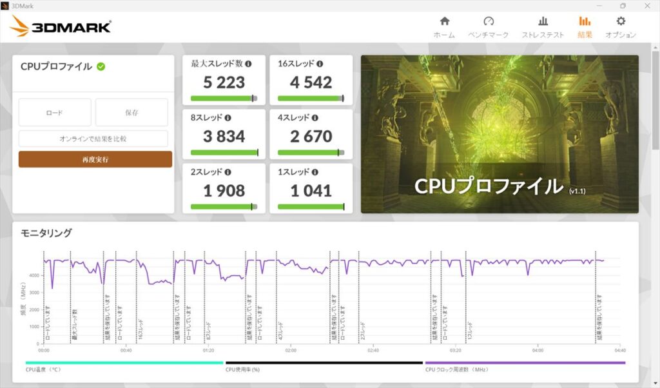Click the 3 834 8-thread score
Image resolution: width=660 pixels, height=388 pixels.
[x=224, y=137]
